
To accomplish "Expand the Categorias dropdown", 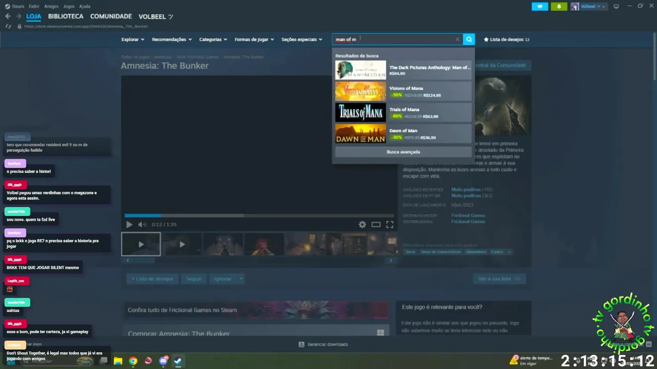I will 213,39.
